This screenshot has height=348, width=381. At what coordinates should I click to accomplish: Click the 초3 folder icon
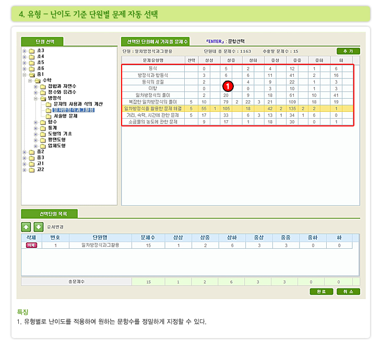32,51
